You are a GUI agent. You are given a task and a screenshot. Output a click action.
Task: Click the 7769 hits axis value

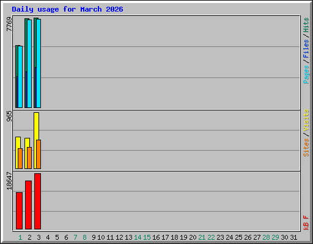pos(9,24)
